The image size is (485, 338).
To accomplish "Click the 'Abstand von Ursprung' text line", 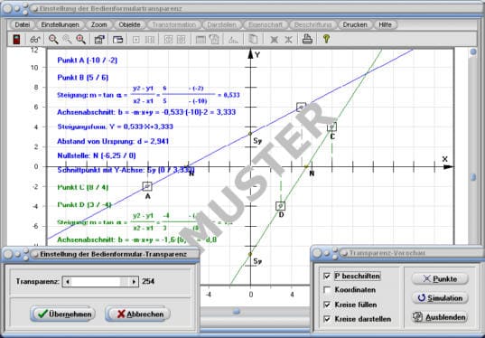I will tap(113, 142).
